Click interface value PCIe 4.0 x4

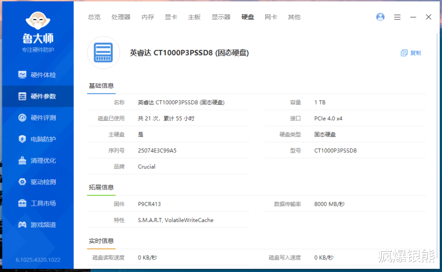(x=328, y=119)
